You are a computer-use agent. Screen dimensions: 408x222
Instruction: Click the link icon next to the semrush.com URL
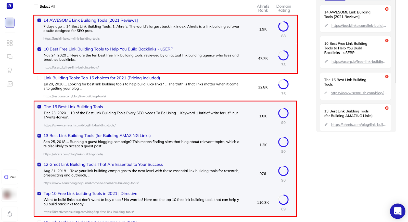click(x=326, y=93)
